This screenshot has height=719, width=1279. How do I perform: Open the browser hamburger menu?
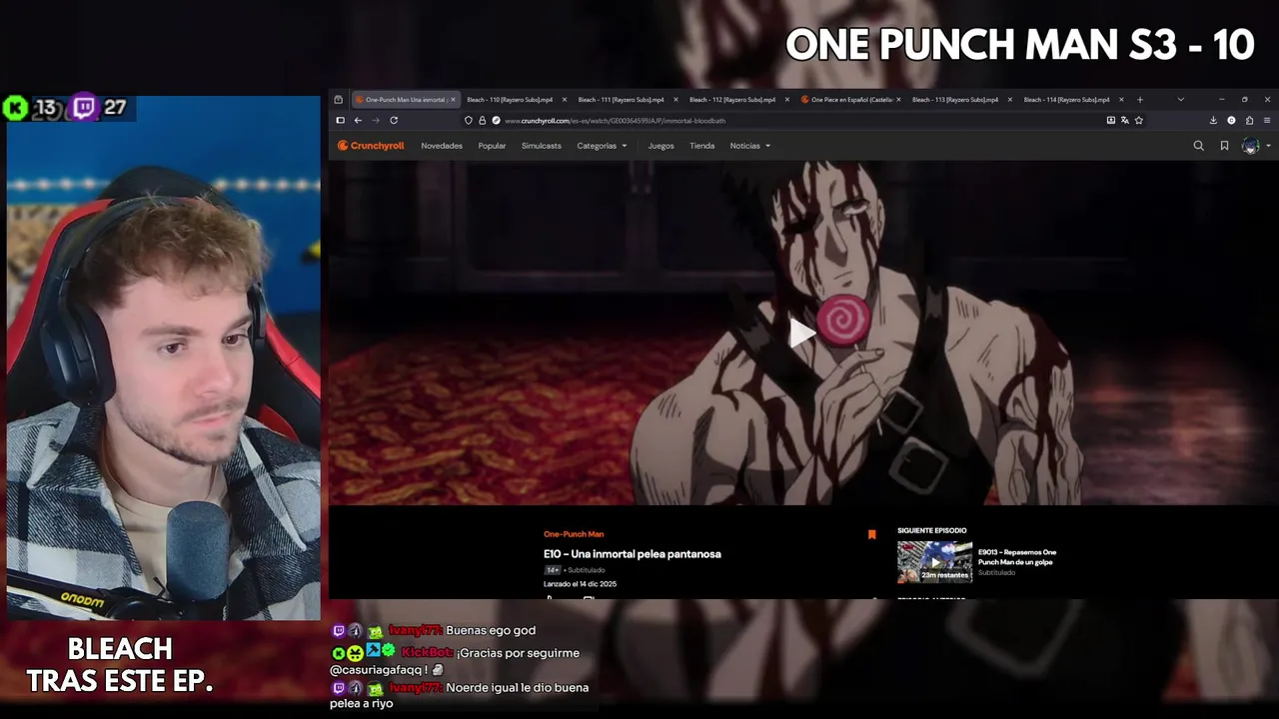point(1267,120)
